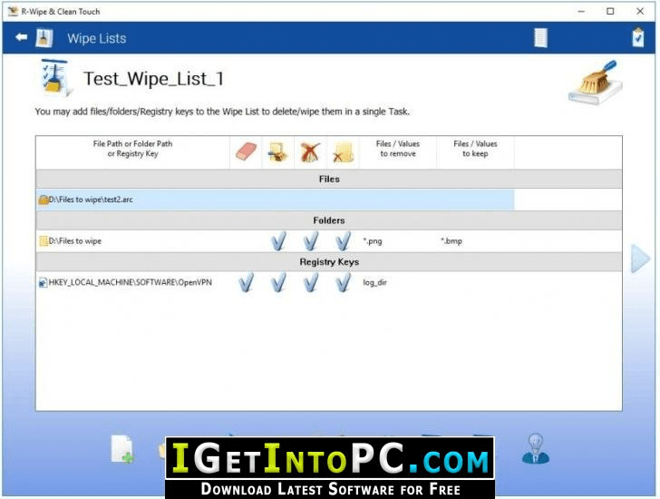The height and width of the screenshot is (499, 660).
Task: Click the Folders section header
Action: coord(329,220)
